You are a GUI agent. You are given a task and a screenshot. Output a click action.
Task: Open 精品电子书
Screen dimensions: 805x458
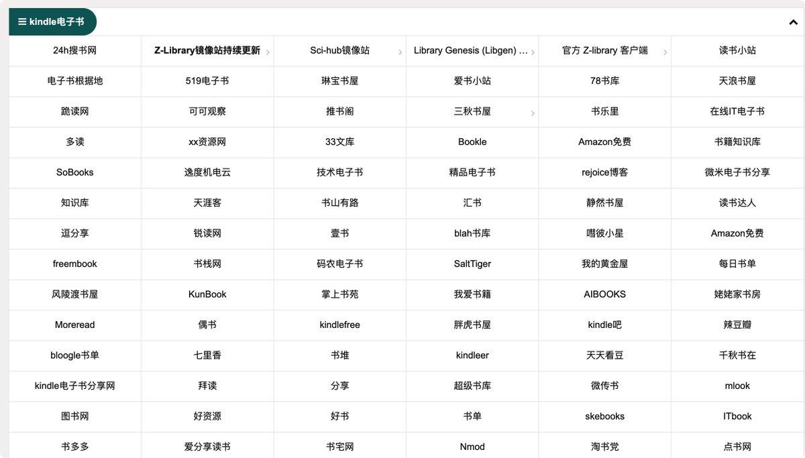[x=472, y=172]
